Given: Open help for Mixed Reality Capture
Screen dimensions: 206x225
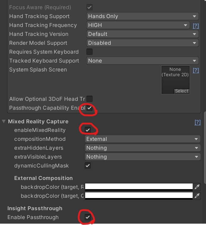Looking at the screenshot, I should pyautogui.click(x=197, y=122).
